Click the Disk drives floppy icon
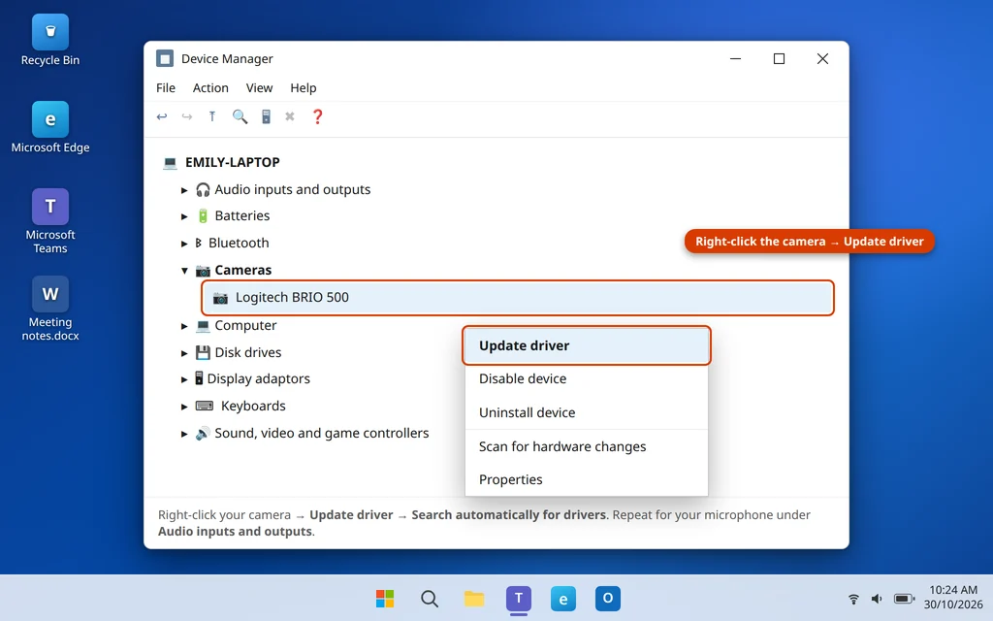993x621 pixels. point(203,352)
